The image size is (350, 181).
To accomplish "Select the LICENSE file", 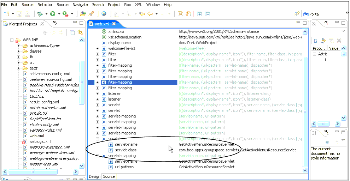I will point(37,96).
